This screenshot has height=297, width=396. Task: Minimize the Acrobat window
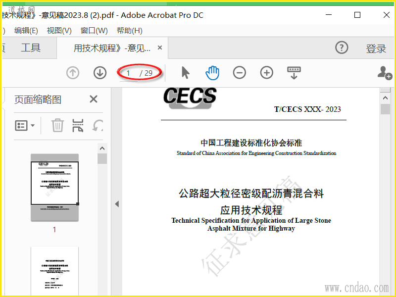329,15
